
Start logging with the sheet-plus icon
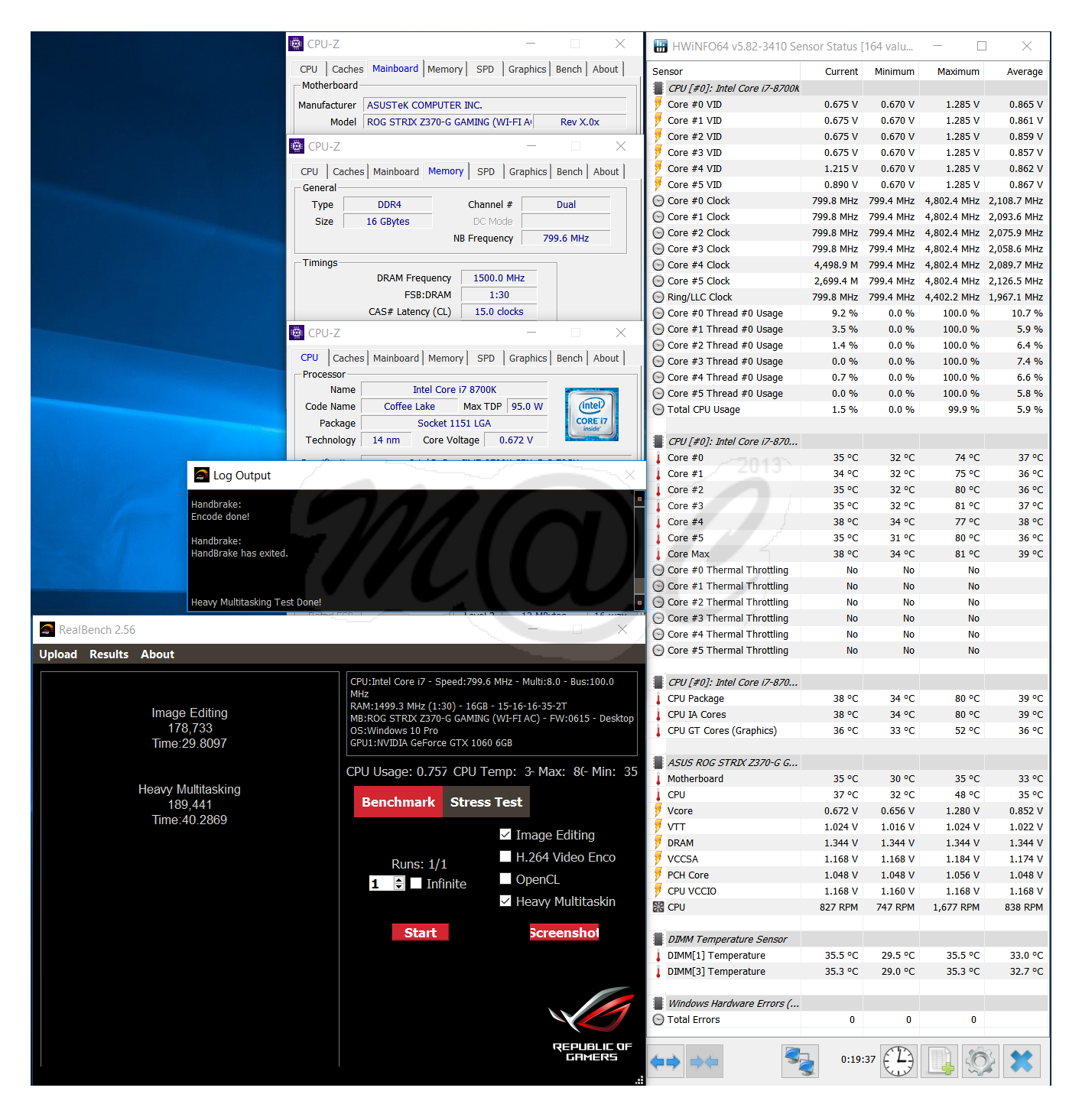[x=940, y=1061]
